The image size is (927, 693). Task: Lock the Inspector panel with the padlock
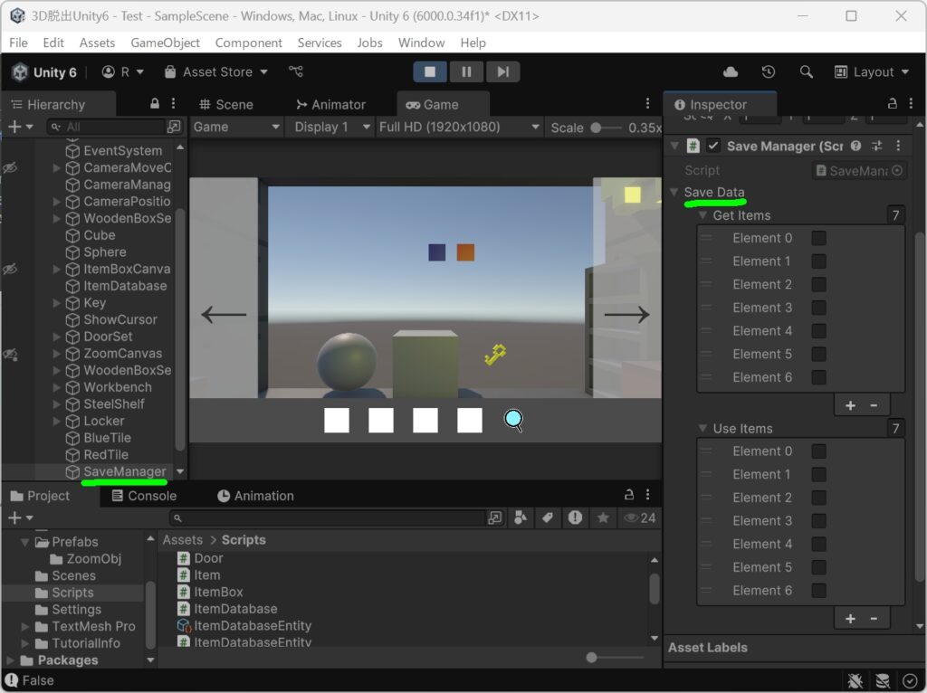(x=892, y=104)
